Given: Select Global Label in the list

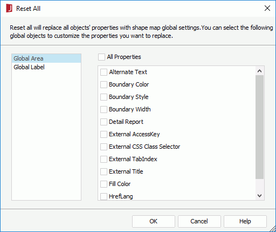Looking at the screenshot, I should tap(46, 67).
